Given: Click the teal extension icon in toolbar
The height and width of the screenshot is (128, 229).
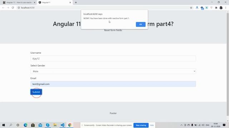Looking at the screenshot, I should click(207, 8).
